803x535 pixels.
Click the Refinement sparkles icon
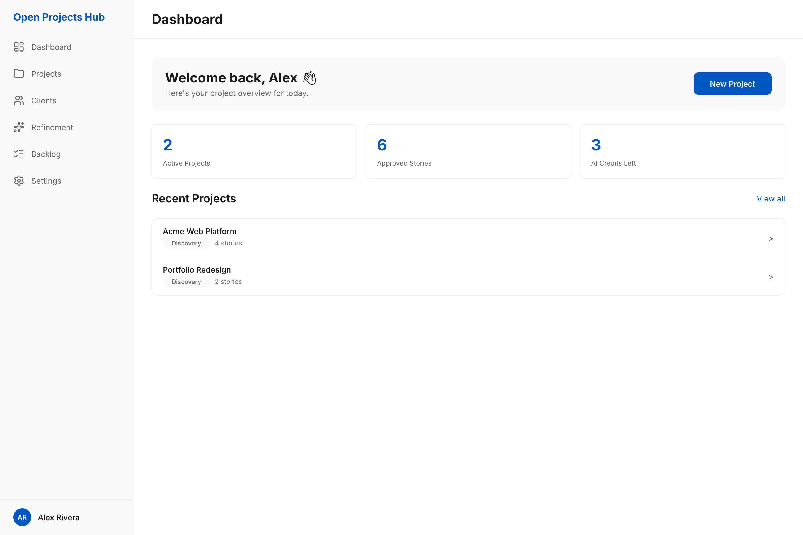(19, 127)
